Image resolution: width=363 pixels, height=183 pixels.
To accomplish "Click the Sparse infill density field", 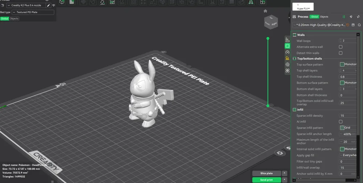I will pos(348,115).
